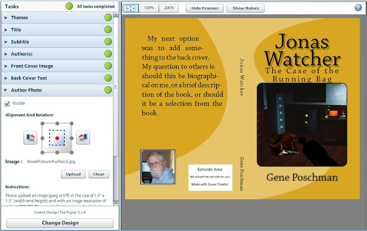Click green status dot for Subtitle
367x231 pixels.
click(x=108, y=42)
